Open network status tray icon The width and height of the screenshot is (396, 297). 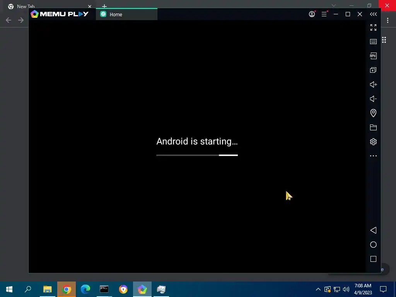tap(337, 289)
